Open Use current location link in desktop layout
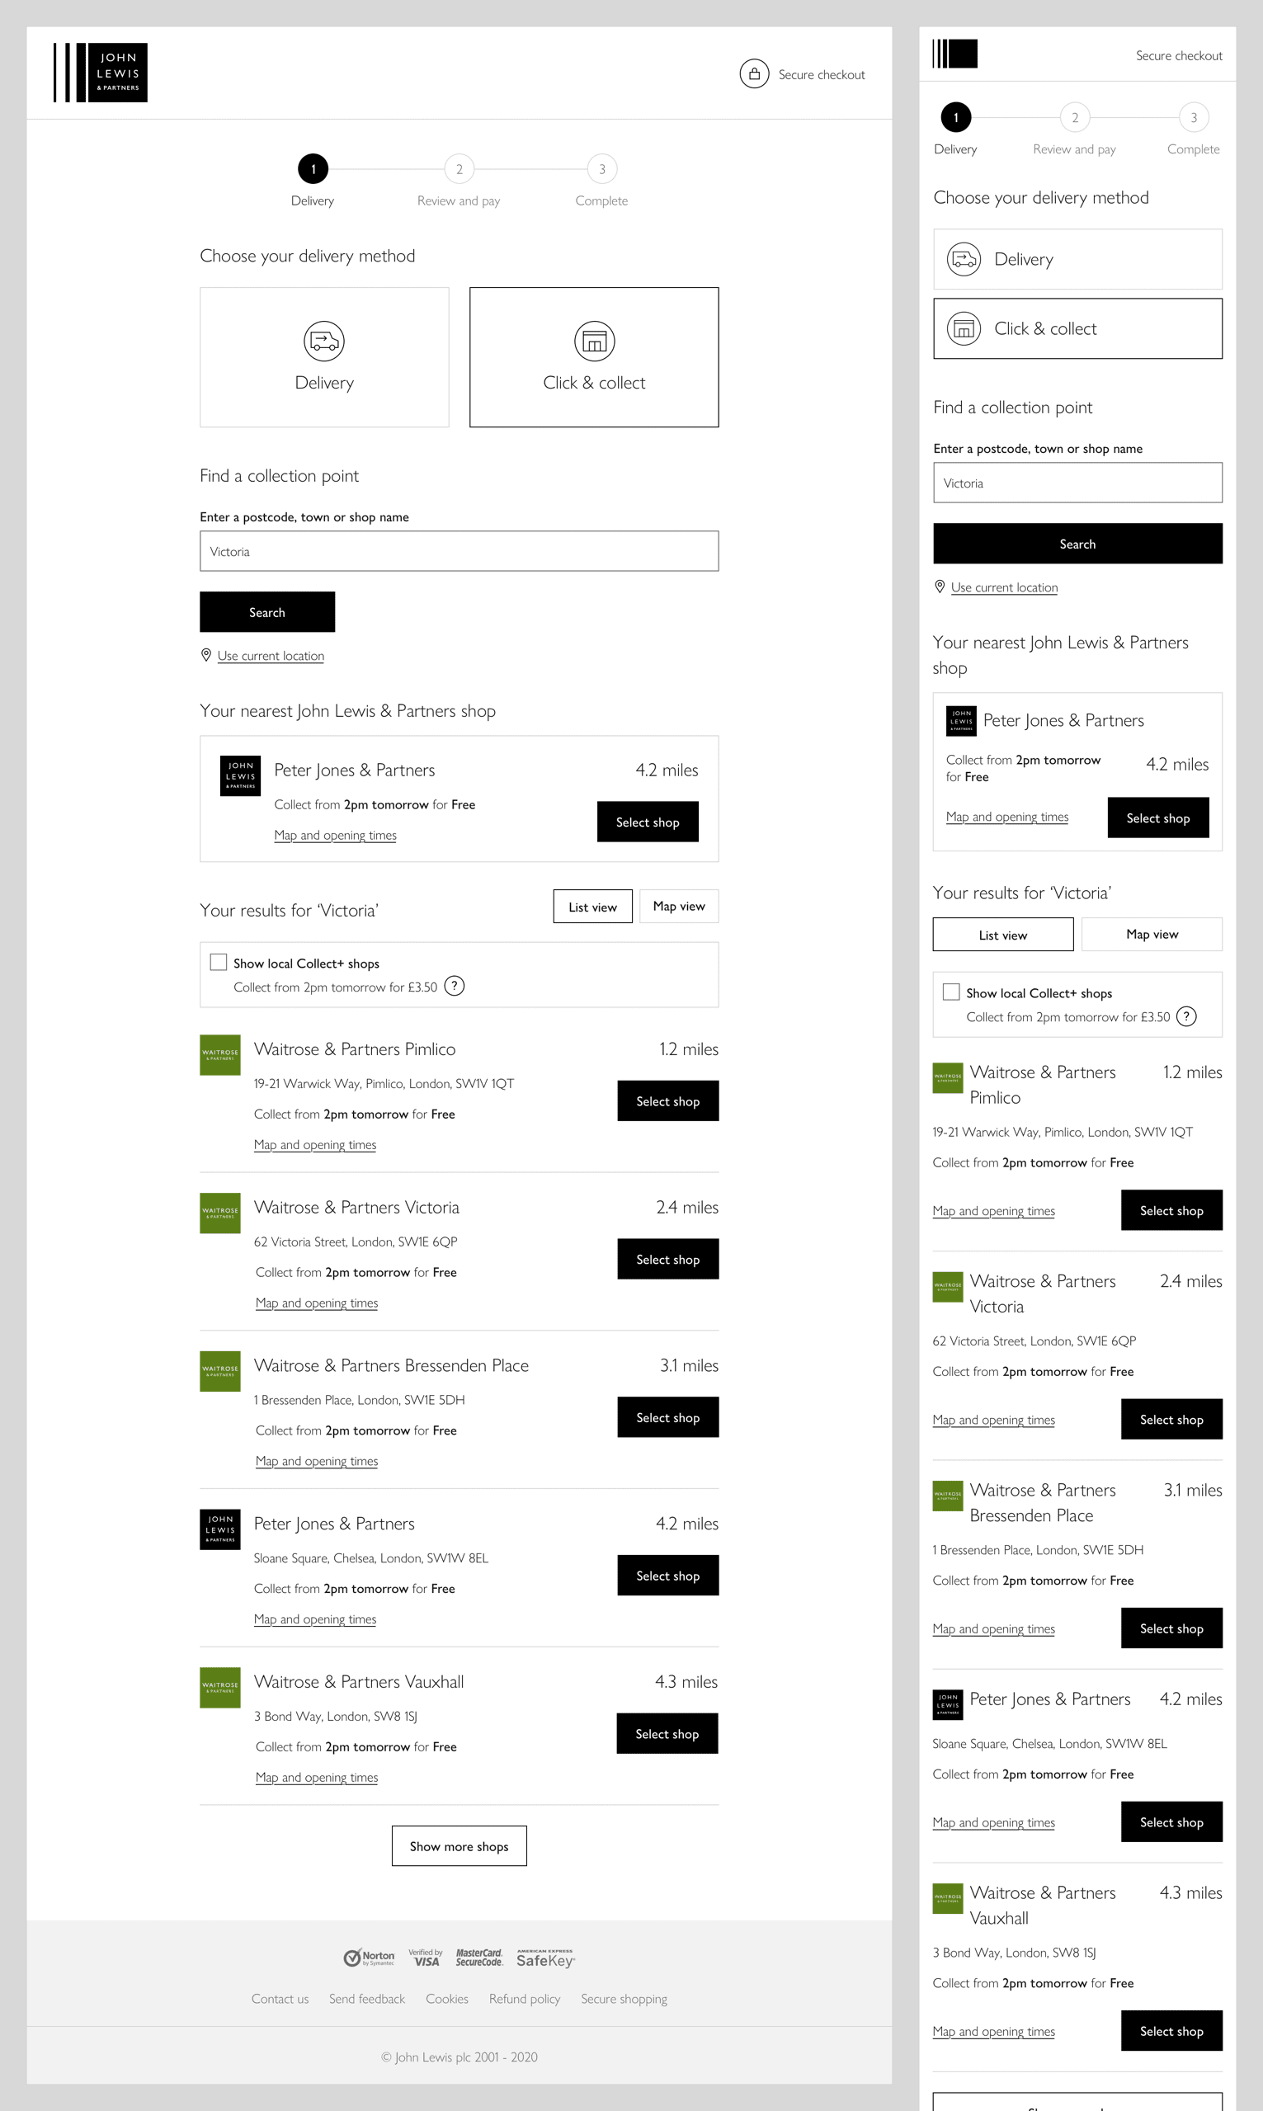The height and width of the screenshot is (2111, 1263). point(271,656)
